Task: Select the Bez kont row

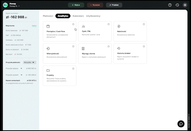Action: pyautogui.click(x=14, y=54)
